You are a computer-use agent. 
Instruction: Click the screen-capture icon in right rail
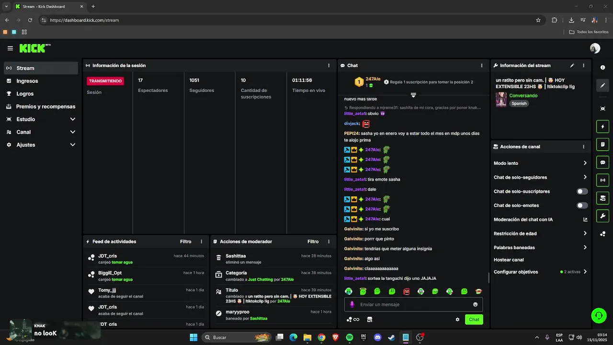pos(603,109)
